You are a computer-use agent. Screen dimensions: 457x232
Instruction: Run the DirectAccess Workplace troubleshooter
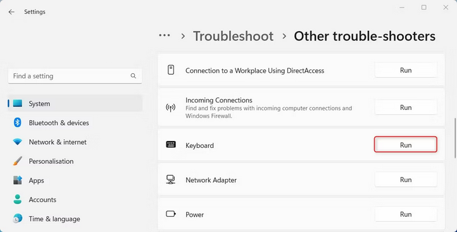point(406,70)
